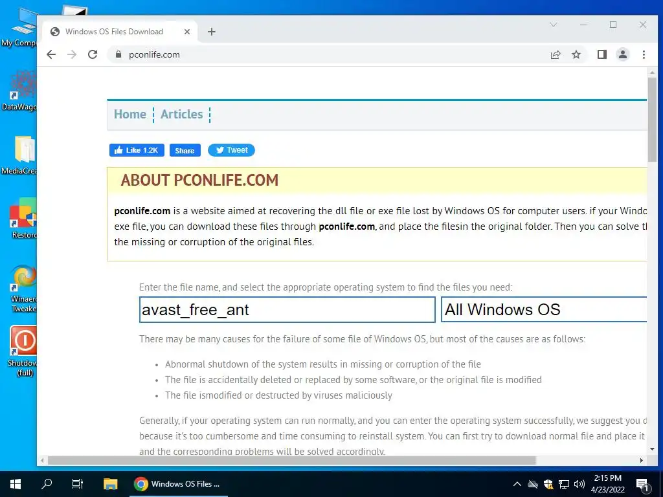Select the Chrome taskbar button
This screenshot has width=663, height=497.
pos(178,484)
